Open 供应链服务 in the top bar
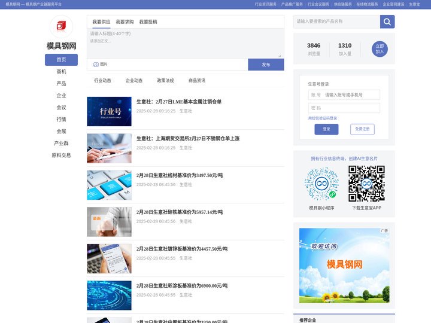The height and width of the screenshot is (323, 431). point(343,4)
